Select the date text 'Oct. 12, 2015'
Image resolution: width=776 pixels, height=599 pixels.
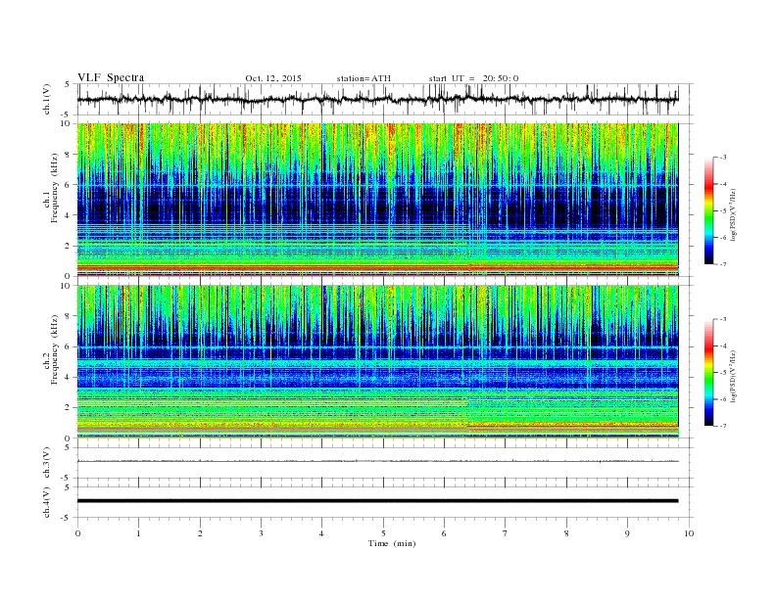tap(273, 78)
